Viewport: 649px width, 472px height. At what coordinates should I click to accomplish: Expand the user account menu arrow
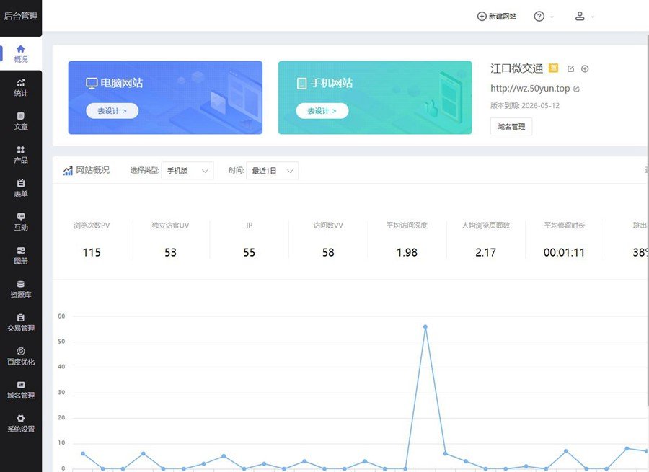click(593, 17)
